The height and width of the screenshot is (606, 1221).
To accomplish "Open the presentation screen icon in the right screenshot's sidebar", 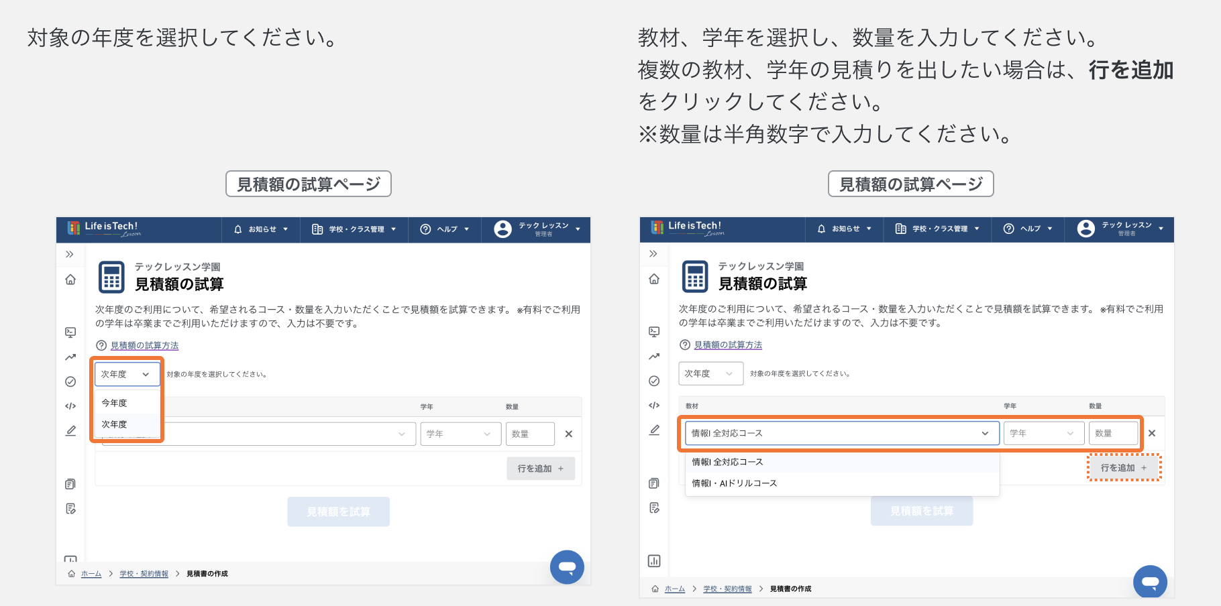I will click(x=654, y=331).
